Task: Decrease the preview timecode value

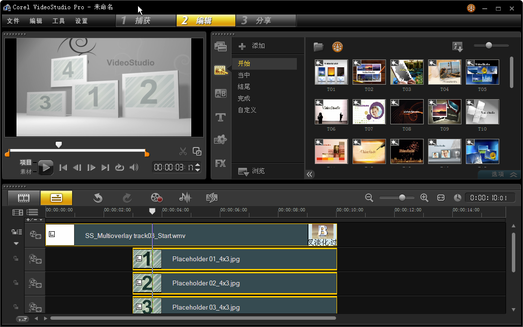Action: click(x=198, y=170)
